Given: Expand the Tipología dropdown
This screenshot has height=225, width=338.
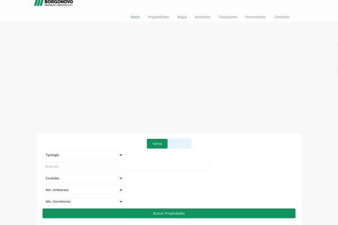Looking at the screenshot, I should (x=84, y=155).
